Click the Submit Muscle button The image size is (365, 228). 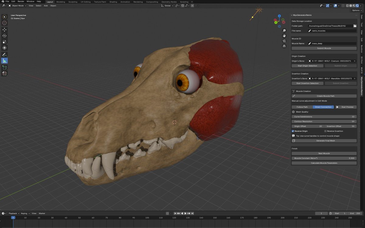click(x=324, y=48)
